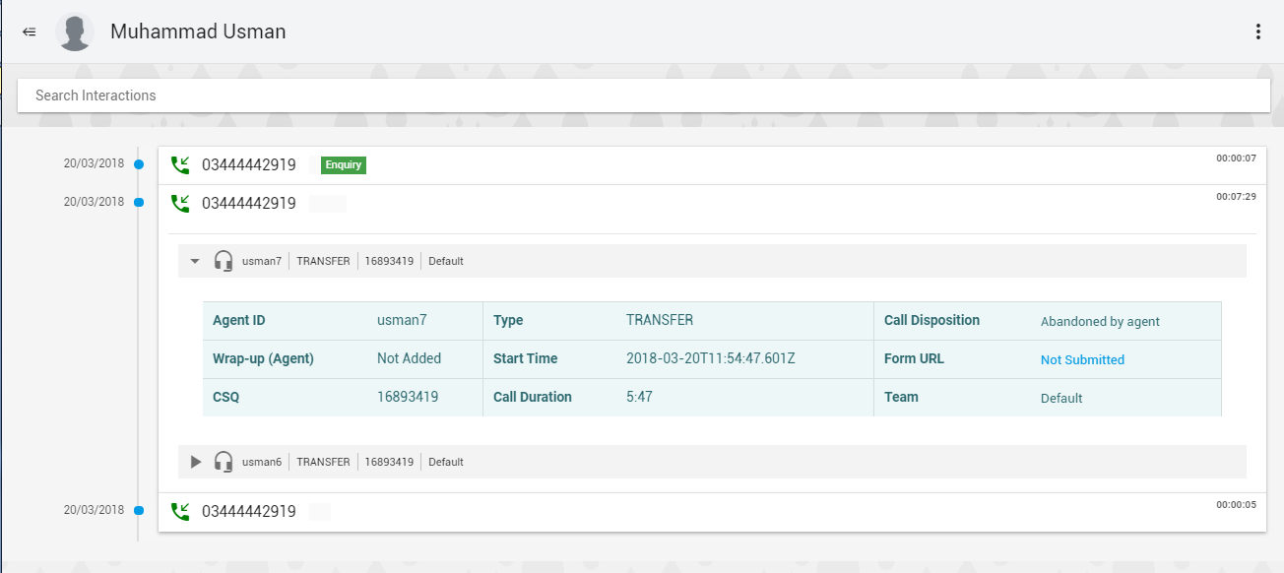Click the Team label in the details table
This screenshot has width=1284, height=573.
point(901,398)
